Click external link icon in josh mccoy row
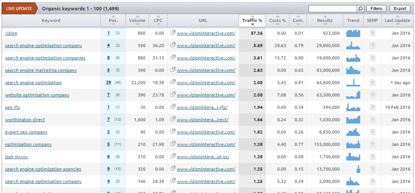 point(173,157)
